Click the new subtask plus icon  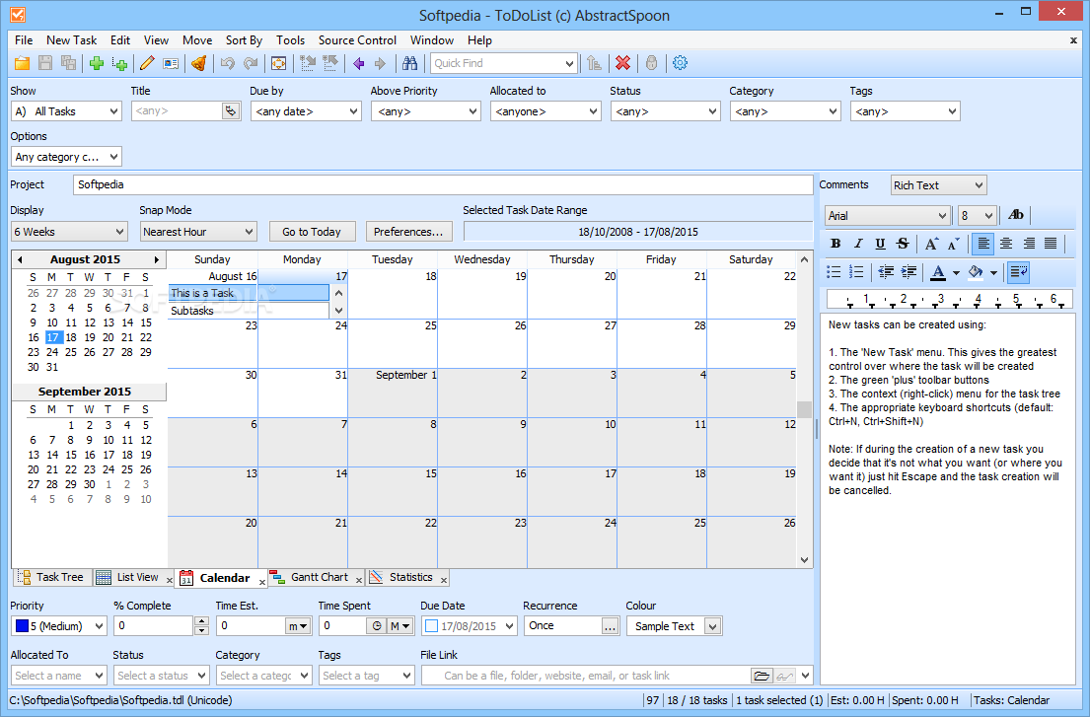tap(119, 63)
